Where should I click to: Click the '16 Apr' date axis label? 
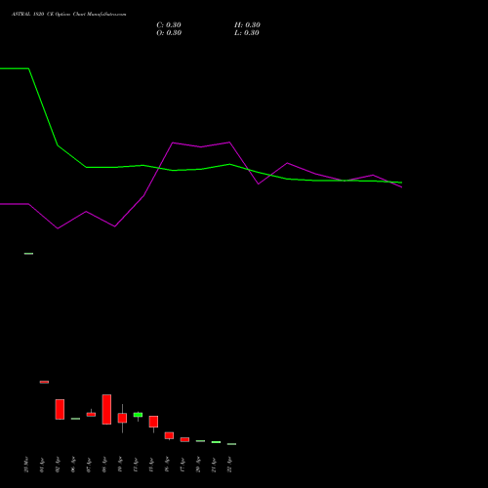click(167, 465)
